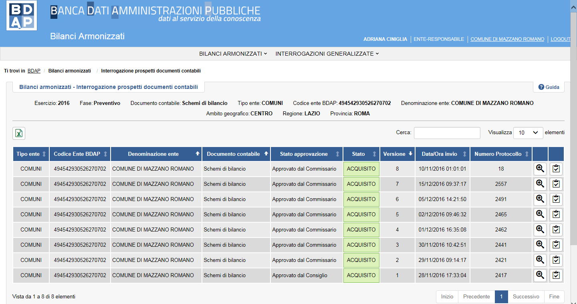Click Bilanci armonizzati breadcrumb
This screenshot has width=577, height=304.
coord(70,71)
